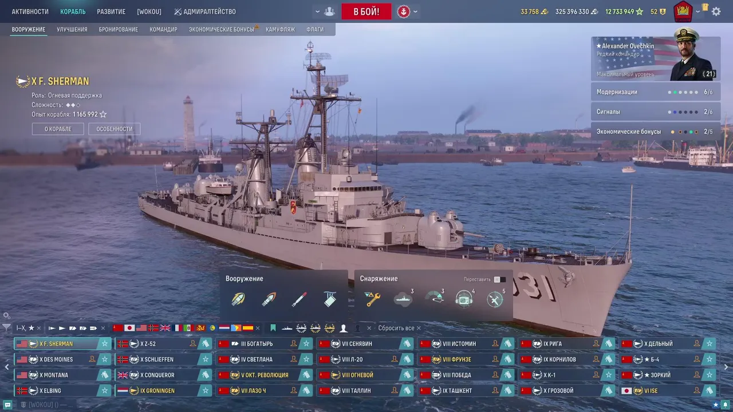733x412 pixels.
Task: Toggle the Переставить switch
Action: pyautogui.click(x=499, y=279)
